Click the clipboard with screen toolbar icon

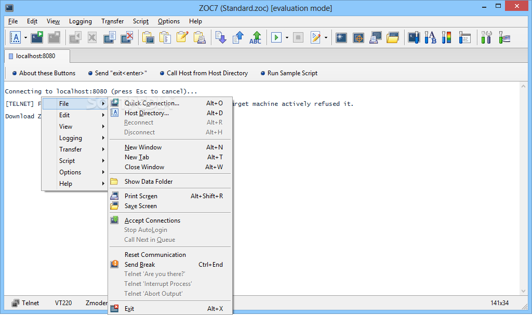click(x=148, y=37)
